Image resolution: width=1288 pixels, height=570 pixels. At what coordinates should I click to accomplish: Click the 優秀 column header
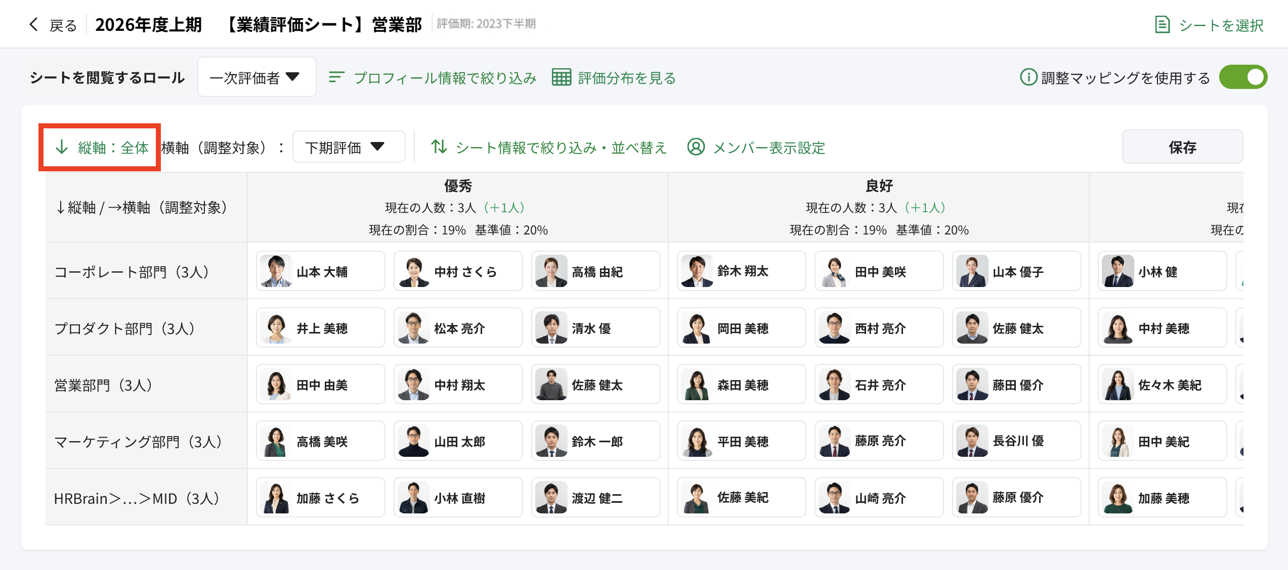pos(457,186)
